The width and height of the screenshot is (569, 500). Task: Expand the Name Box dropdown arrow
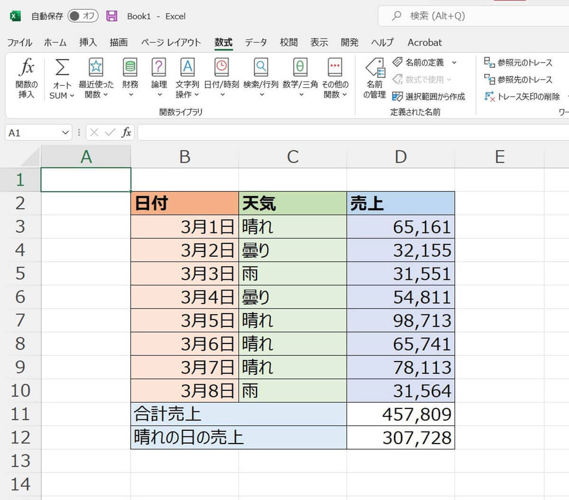(65, 133)
